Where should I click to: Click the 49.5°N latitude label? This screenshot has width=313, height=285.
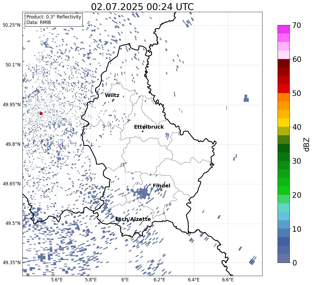[13, 223]
